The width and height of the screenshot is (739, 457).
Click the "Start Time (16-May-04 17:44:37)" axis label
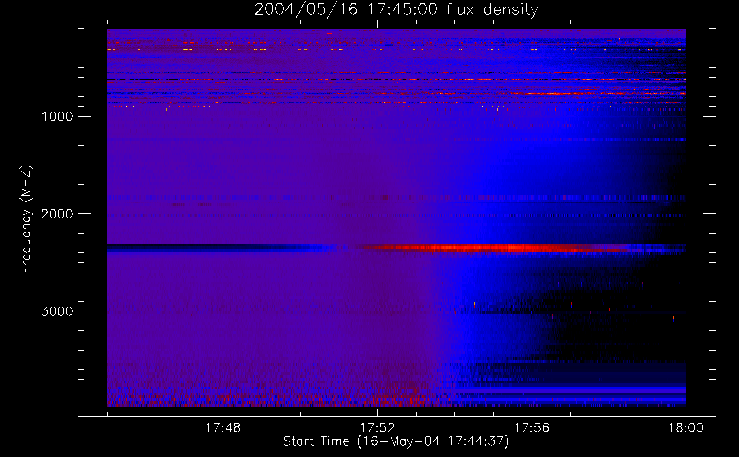[396, 441]
